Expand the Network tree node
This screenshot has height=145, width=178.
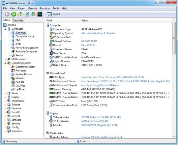(5, 108)
